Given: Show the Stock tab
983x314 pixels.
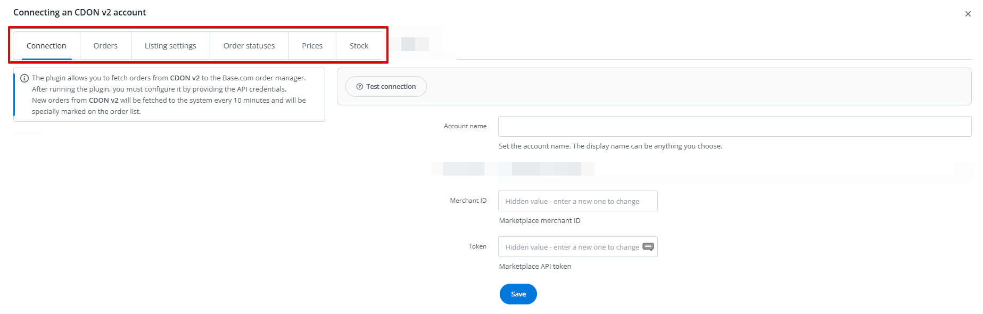Looking at the screenshot, I should 359,46.
